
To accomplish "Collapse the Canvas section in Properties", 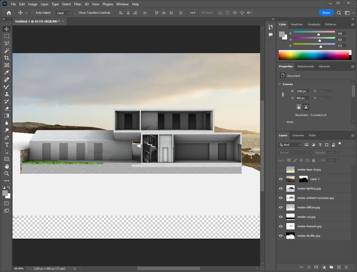I will point(280,84).
